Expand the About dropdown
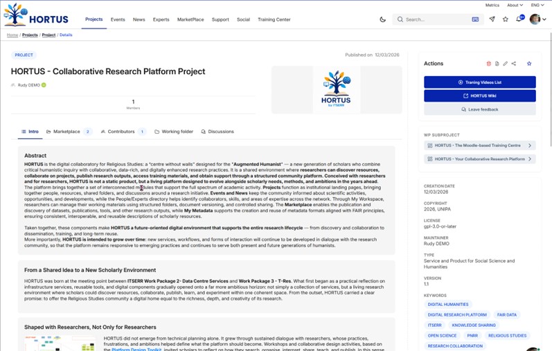 tap(515, 6)
